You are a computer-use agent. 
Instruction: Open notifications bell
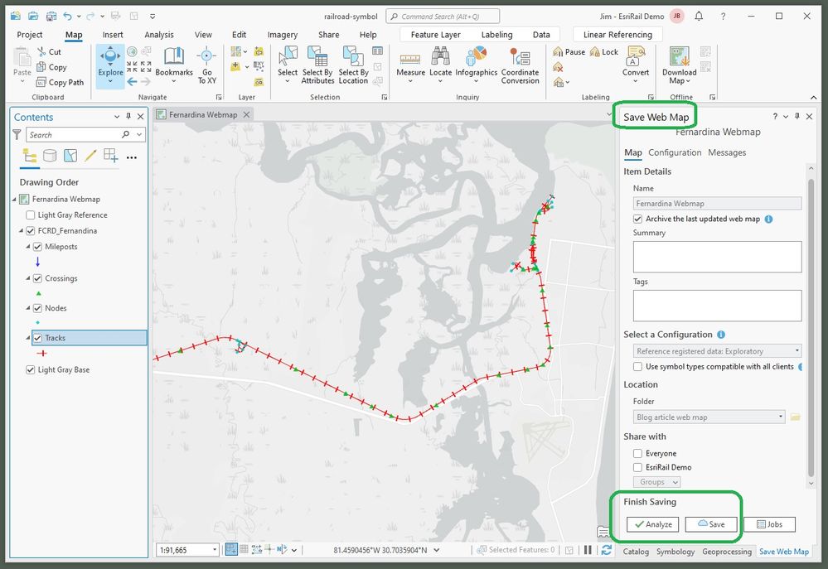(699, 17)
